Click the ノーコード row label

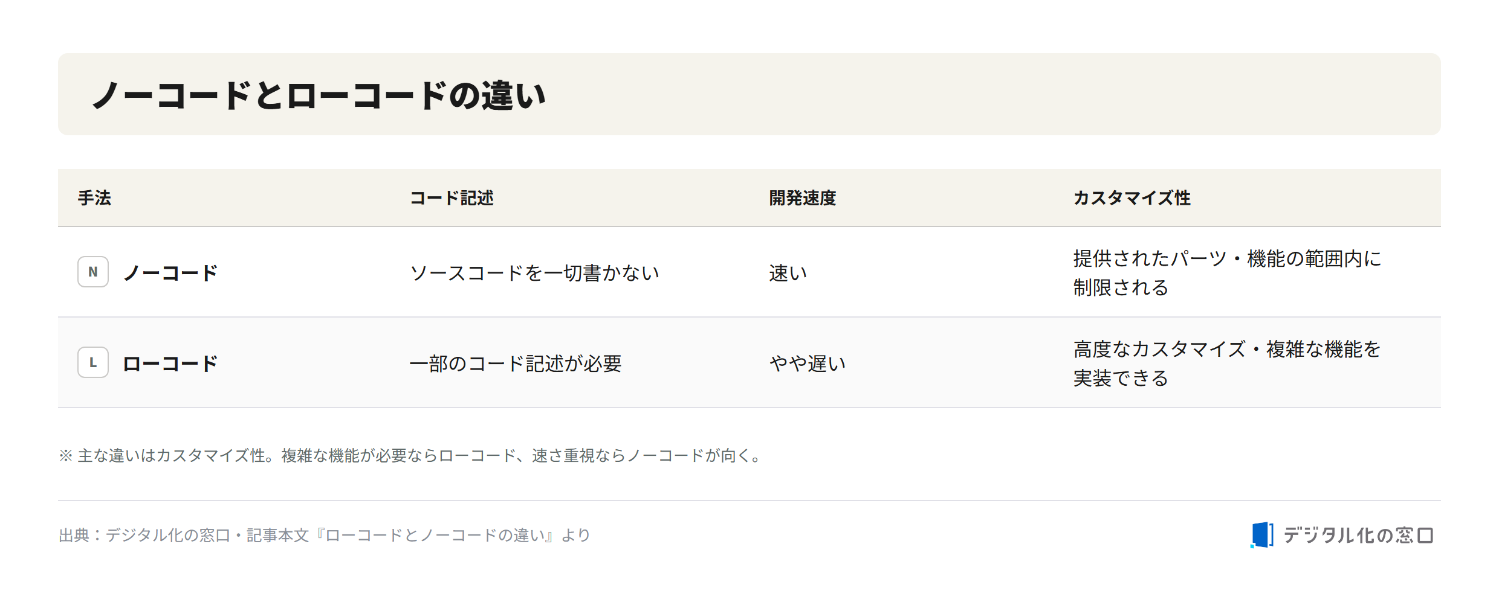coord(170,273)
